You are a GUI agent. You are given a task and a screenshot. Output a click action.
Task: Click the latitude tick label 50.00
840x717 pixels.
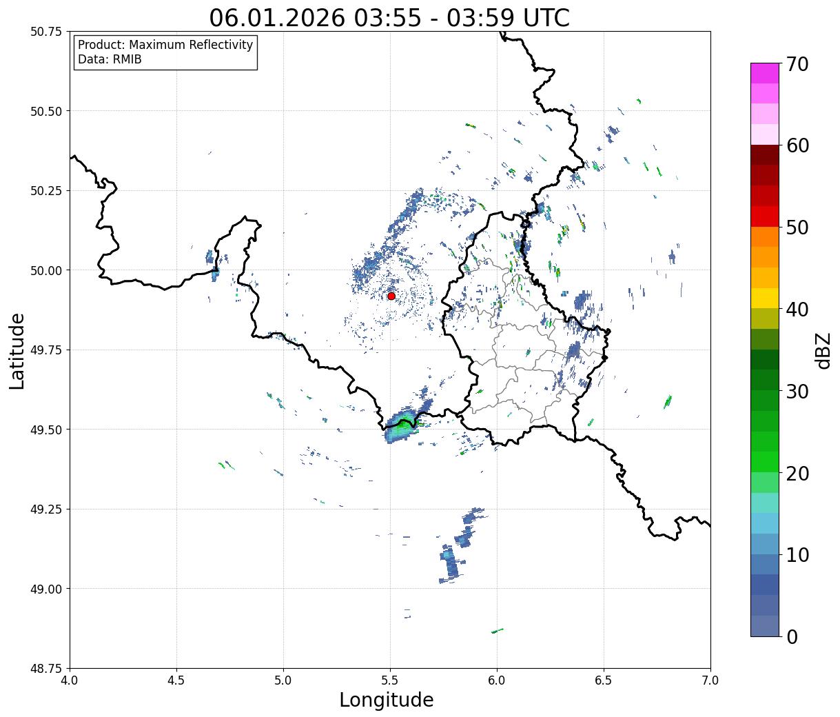46,270
